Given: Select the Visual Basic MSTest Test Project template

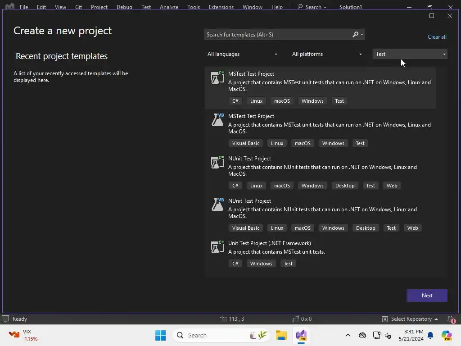Looking at the screenshot, I should (320, 130).
